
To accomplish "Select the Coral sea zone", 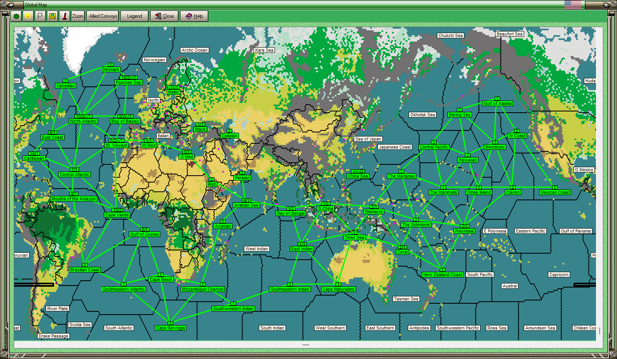I will tap(402, 252).
